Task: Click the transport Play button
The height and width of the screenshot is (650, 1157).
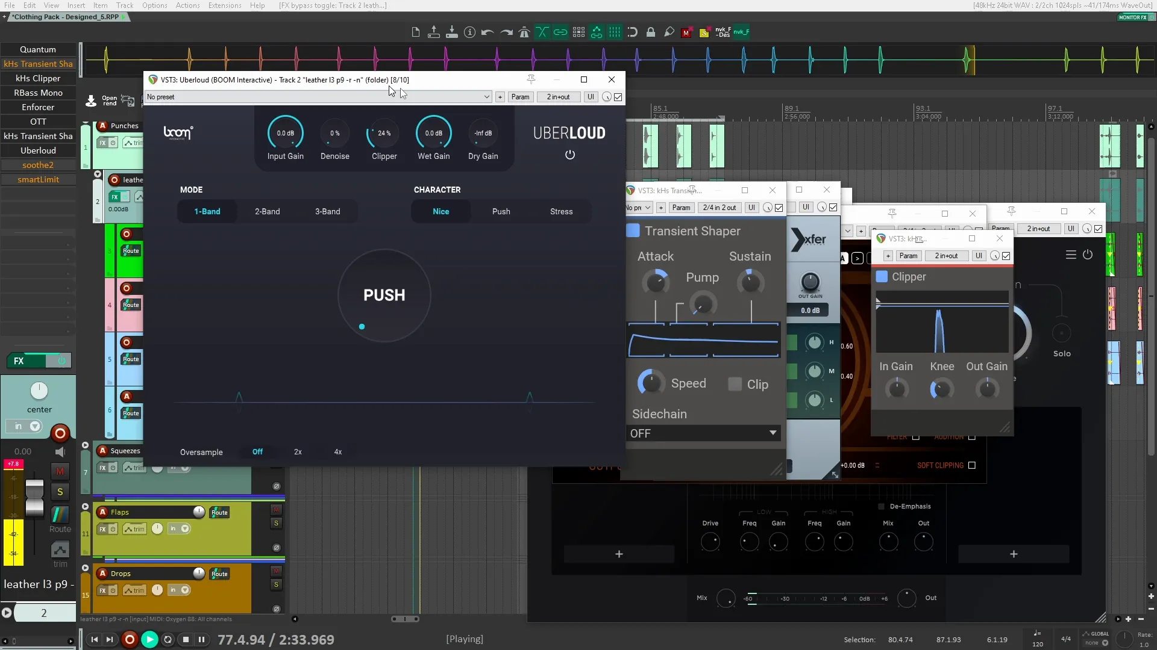Action: tap(149, 639)
